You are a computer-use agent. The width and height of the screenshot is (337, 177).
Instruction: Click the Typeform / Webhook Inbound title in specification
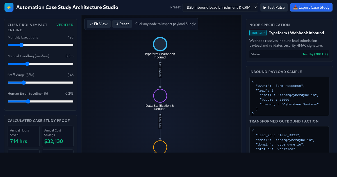pos(296,33)
